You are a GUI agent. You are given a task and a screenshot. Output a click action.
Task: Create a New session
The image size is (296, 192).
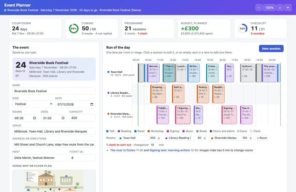(271, 49)
